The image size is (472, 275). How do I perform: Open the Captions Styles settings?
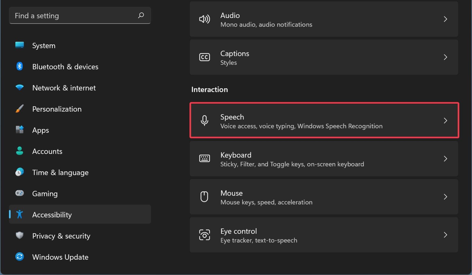click(295, 57)
